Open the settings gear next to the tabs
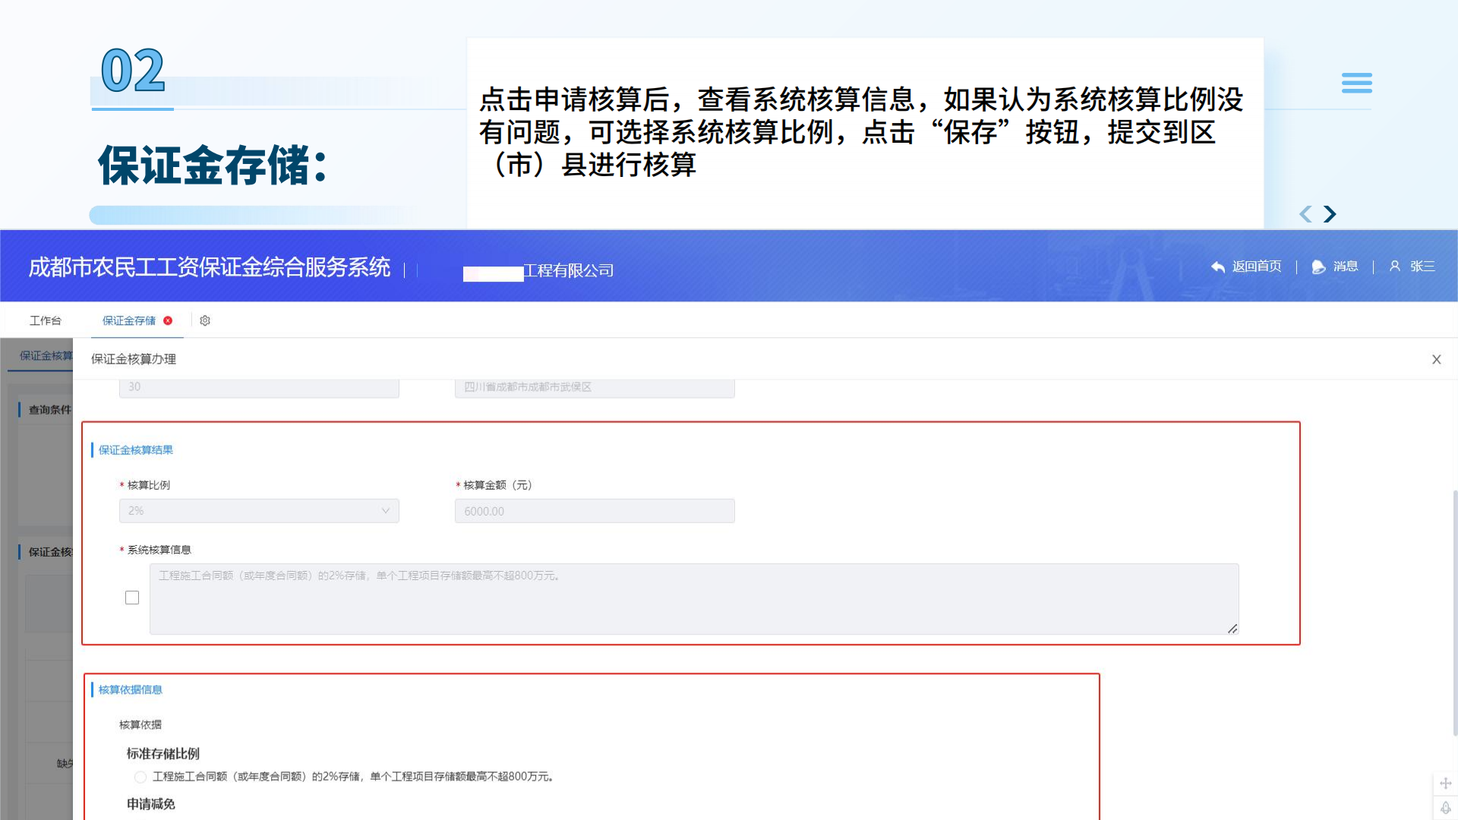Image resolution: width=1458 pixels, height=820 pixels. 204,320
